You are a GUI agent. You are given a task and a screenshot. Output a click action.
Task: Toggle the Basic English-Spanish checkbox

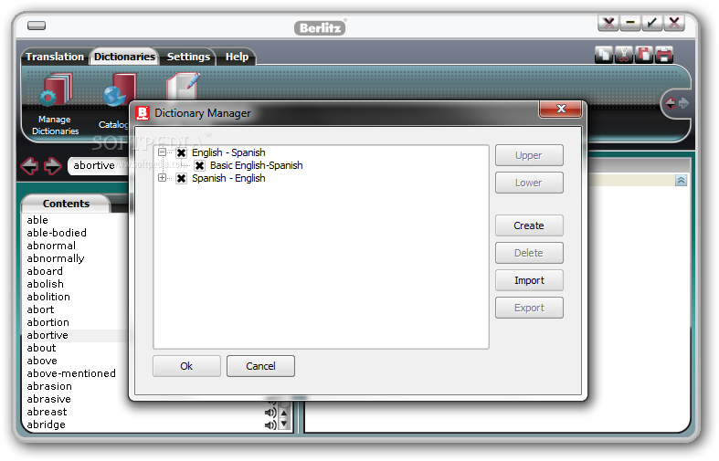pos(199,166)
